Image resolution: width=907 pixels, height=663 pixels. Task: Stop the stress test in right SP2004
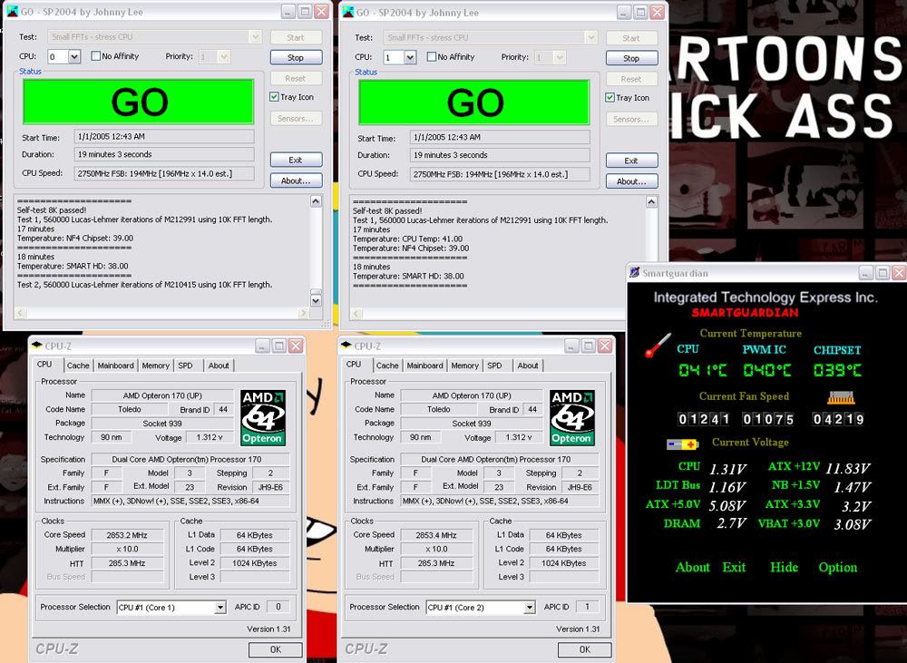point(631,58)
